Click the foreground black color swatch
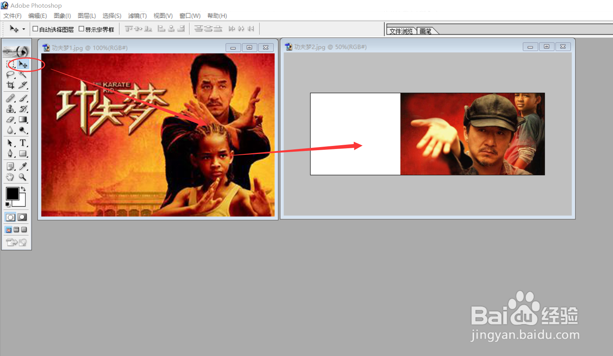The height and width of the screenshot is (356, 613). (x=12, y=194)
